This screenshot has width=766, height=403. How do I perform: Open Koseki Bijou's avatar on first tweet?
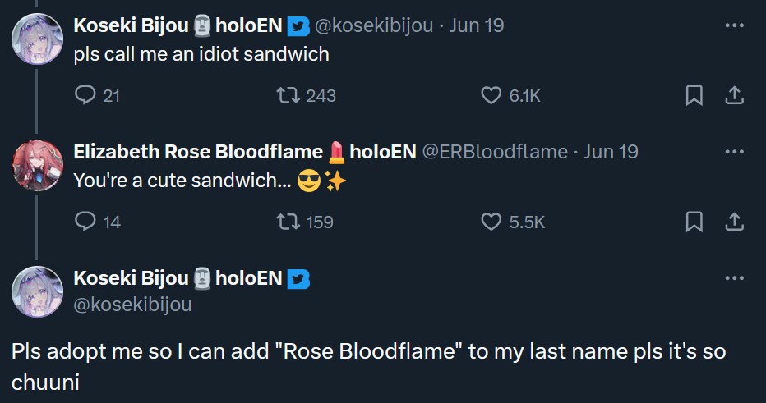38,39
